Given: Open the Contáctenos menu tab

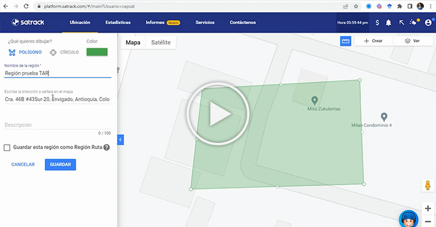Looking at the screenshot, I should (x=242, y=22).
